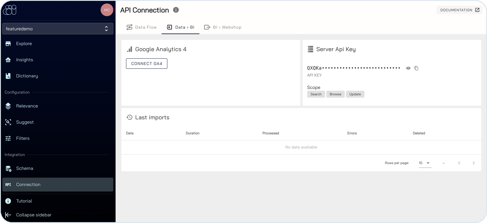Sort by the Deleted column header
The width and height of the screenshot is (487, 223).
pos(419,133)
